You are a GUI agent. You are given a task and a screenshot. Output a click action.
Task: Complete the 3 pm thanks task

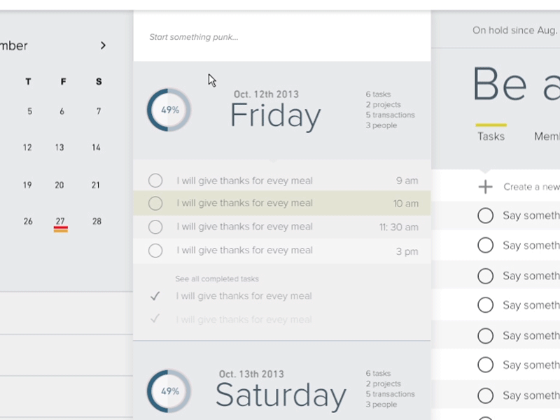click(x=155, y=250)
